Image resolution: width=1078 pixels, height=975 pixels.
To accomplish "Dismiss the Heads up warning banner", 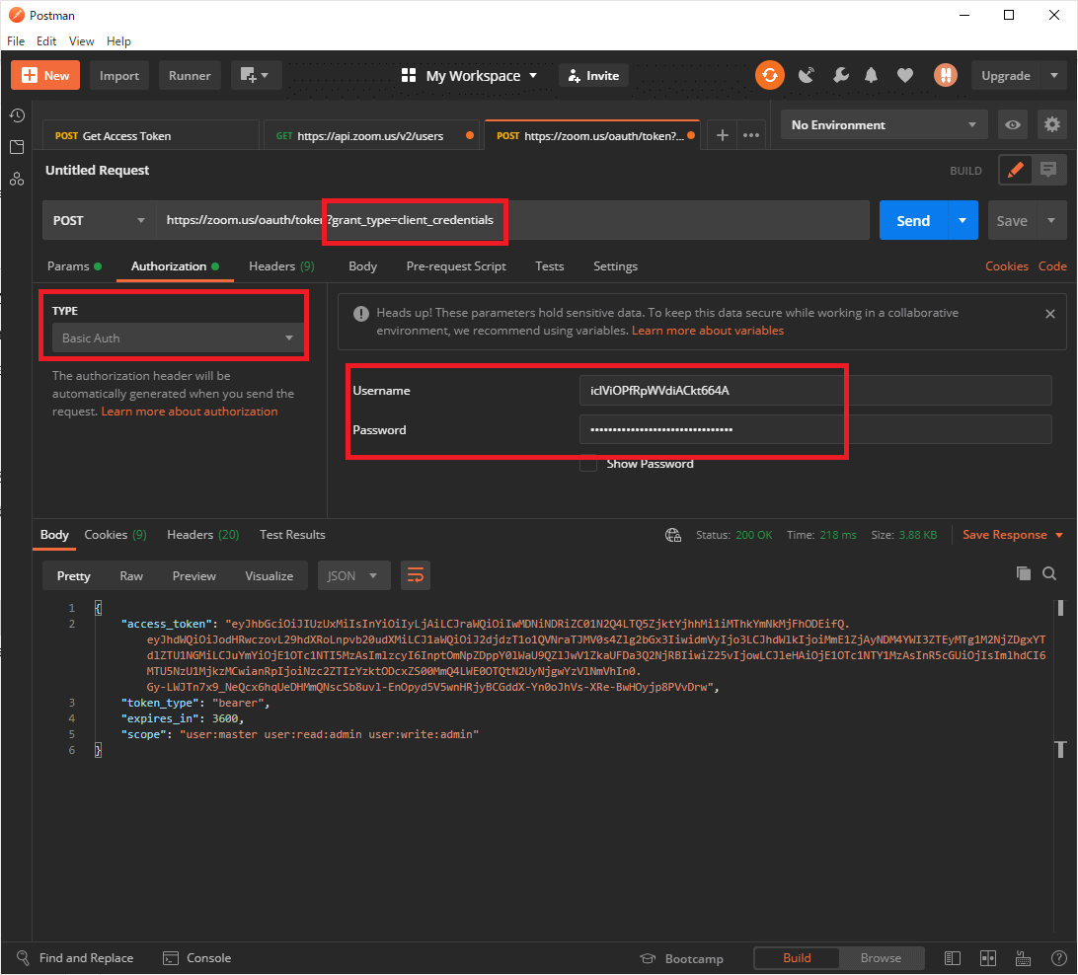I will (1049, 314).
